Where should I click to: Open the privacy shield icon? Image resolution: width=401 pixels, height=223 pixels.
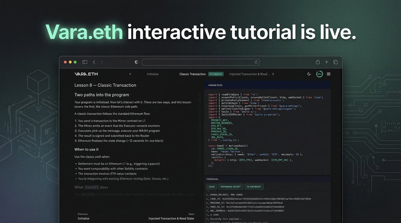(x=136, y=62)
